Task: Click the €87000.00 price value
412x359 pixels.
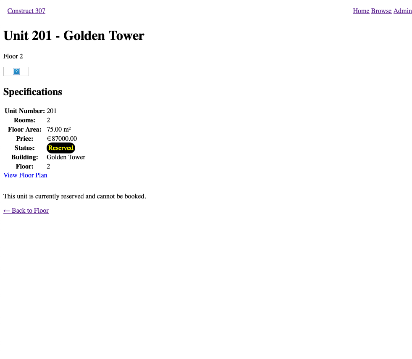Action: click(62, 139)
